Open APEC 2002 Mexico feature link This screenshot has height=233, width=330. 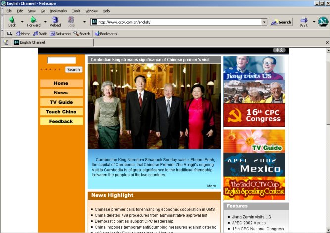coord(249,223)
